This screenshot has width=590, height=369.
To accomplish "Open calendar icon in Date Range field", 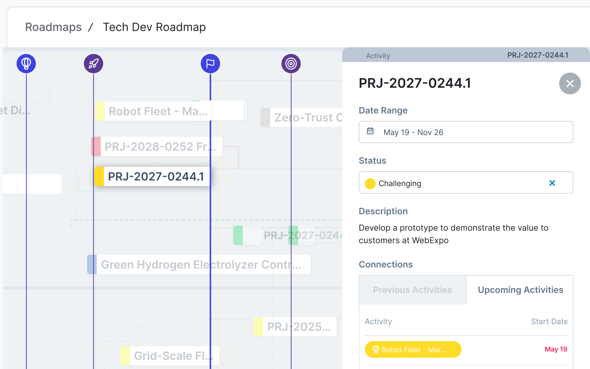I will tap(370, 131).
